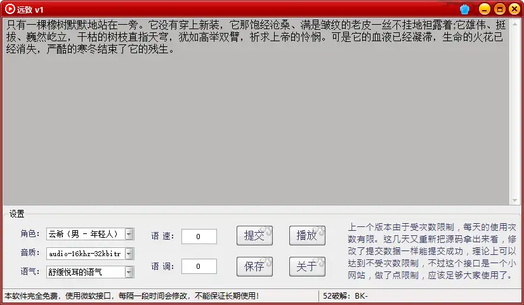Close the 远致 v1 application
Image resolution: width=524 pixels, height=305 pixels.
coord(514,9)
